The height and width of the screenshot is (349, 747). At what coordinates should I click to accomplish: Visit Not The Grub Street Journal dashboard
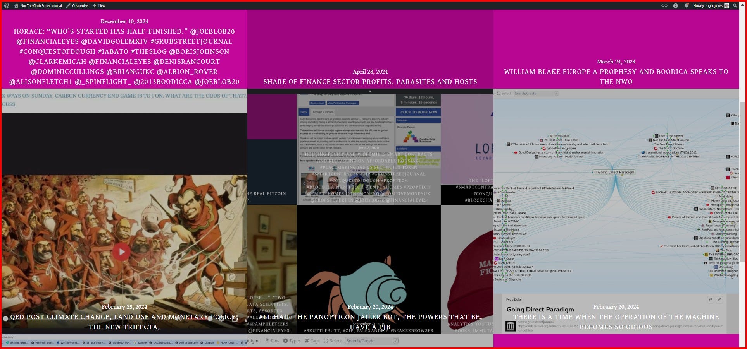click(38, 5)
